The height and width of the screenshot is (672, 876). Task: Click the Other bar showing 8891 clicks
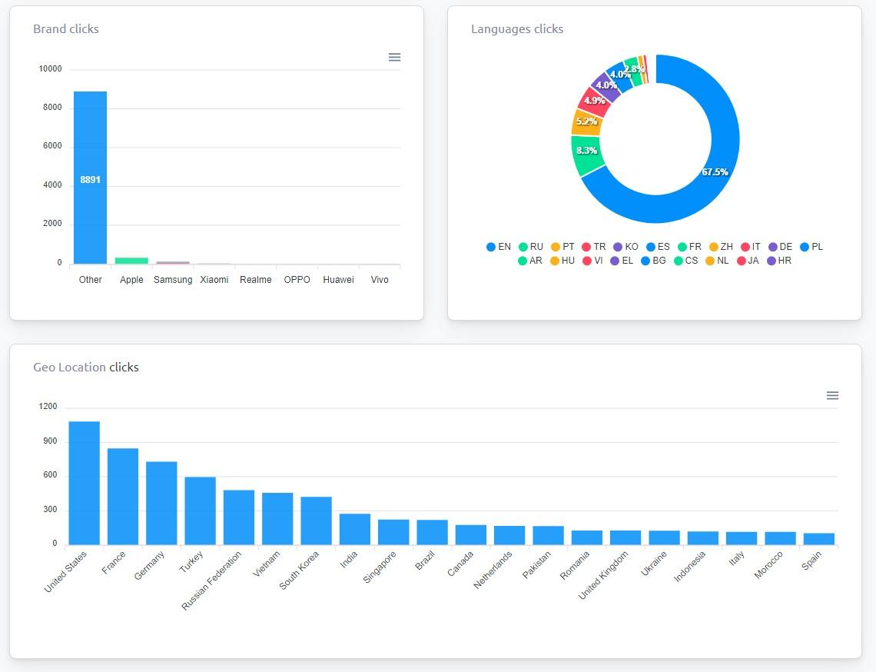pos(89,177)
